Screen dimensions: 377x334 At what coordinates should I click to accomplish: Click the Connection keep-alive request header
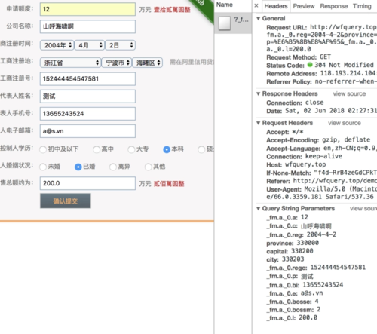click(x=304, y=156)
